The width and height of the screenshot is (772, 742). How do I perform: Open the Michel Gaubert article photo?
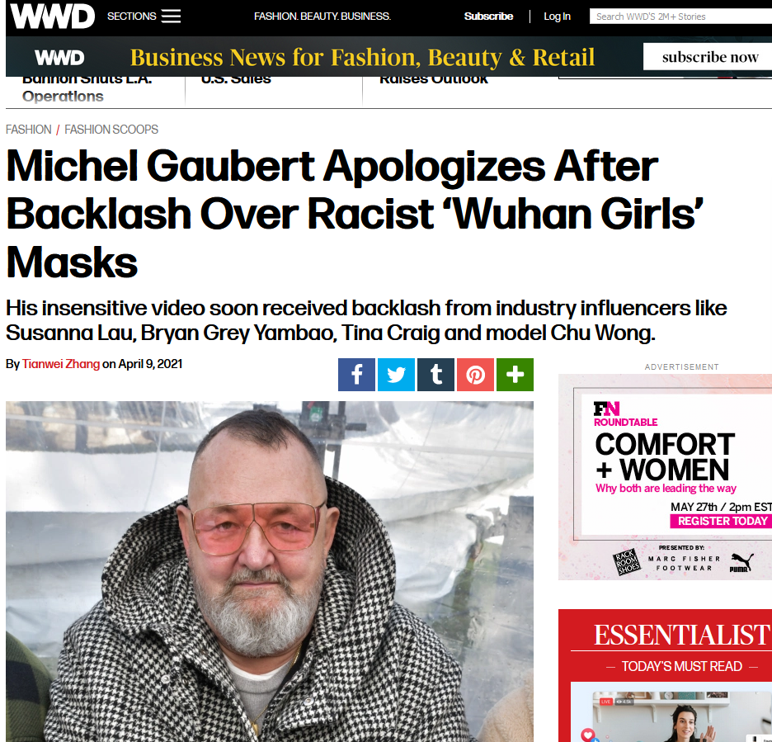270,571
